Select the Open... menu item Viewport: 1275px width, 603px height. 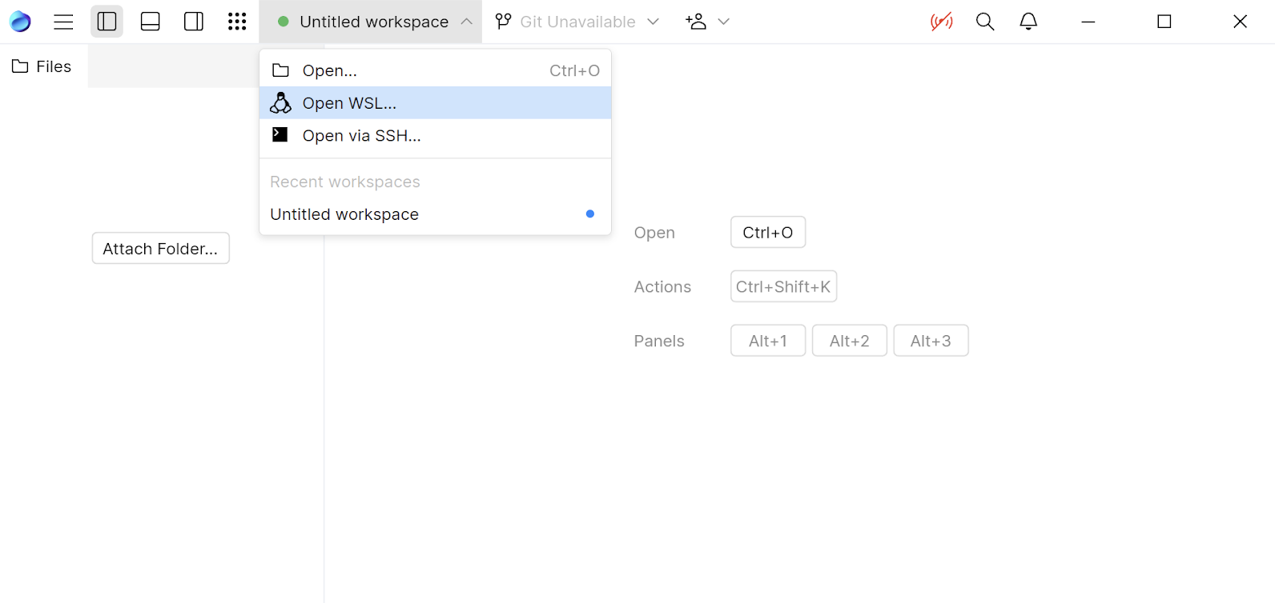point(330,70)
